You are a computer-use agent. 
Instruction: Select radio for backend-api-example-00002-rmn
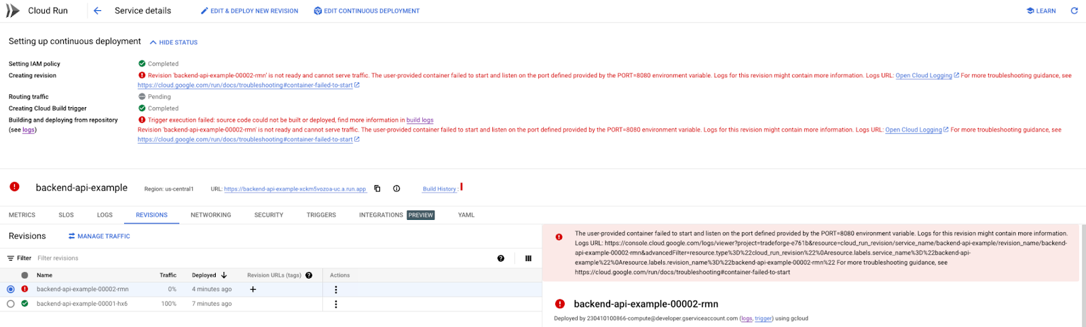[x=11, y=290]
